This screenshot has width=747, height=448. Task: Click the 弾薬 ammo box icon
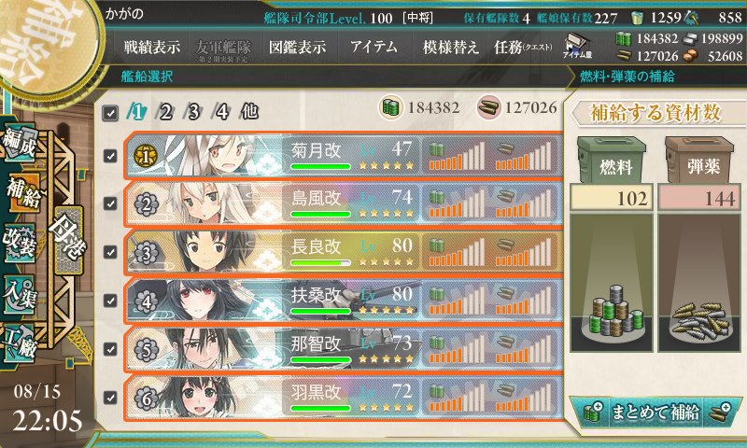click(699, 161)
